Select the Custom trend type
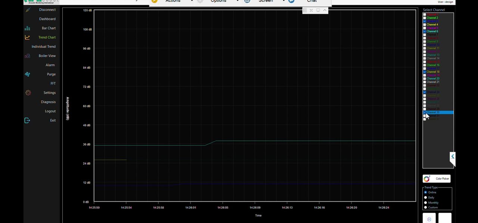The image size is (478, 223). pyautogui.click(x=426, y=207)
